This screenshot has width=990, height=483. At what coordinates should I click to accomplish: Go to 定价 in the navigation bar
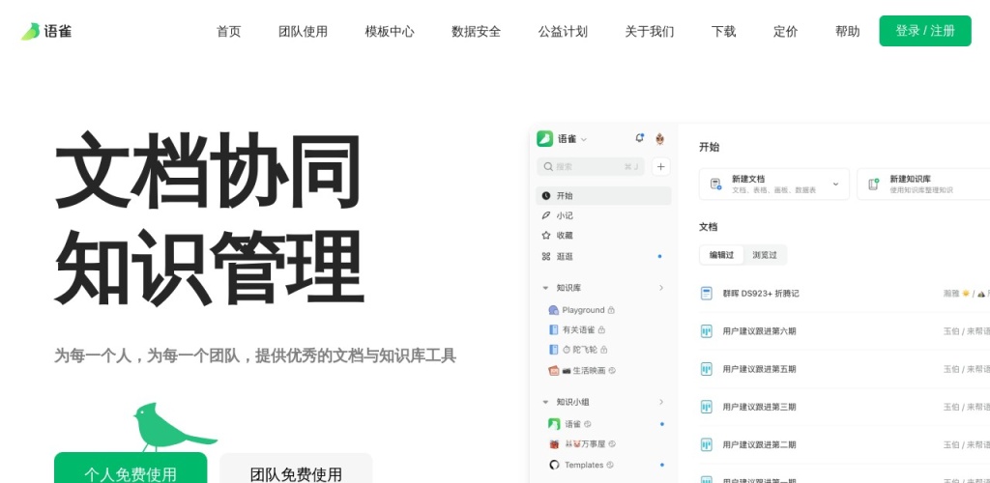(785, 31)
